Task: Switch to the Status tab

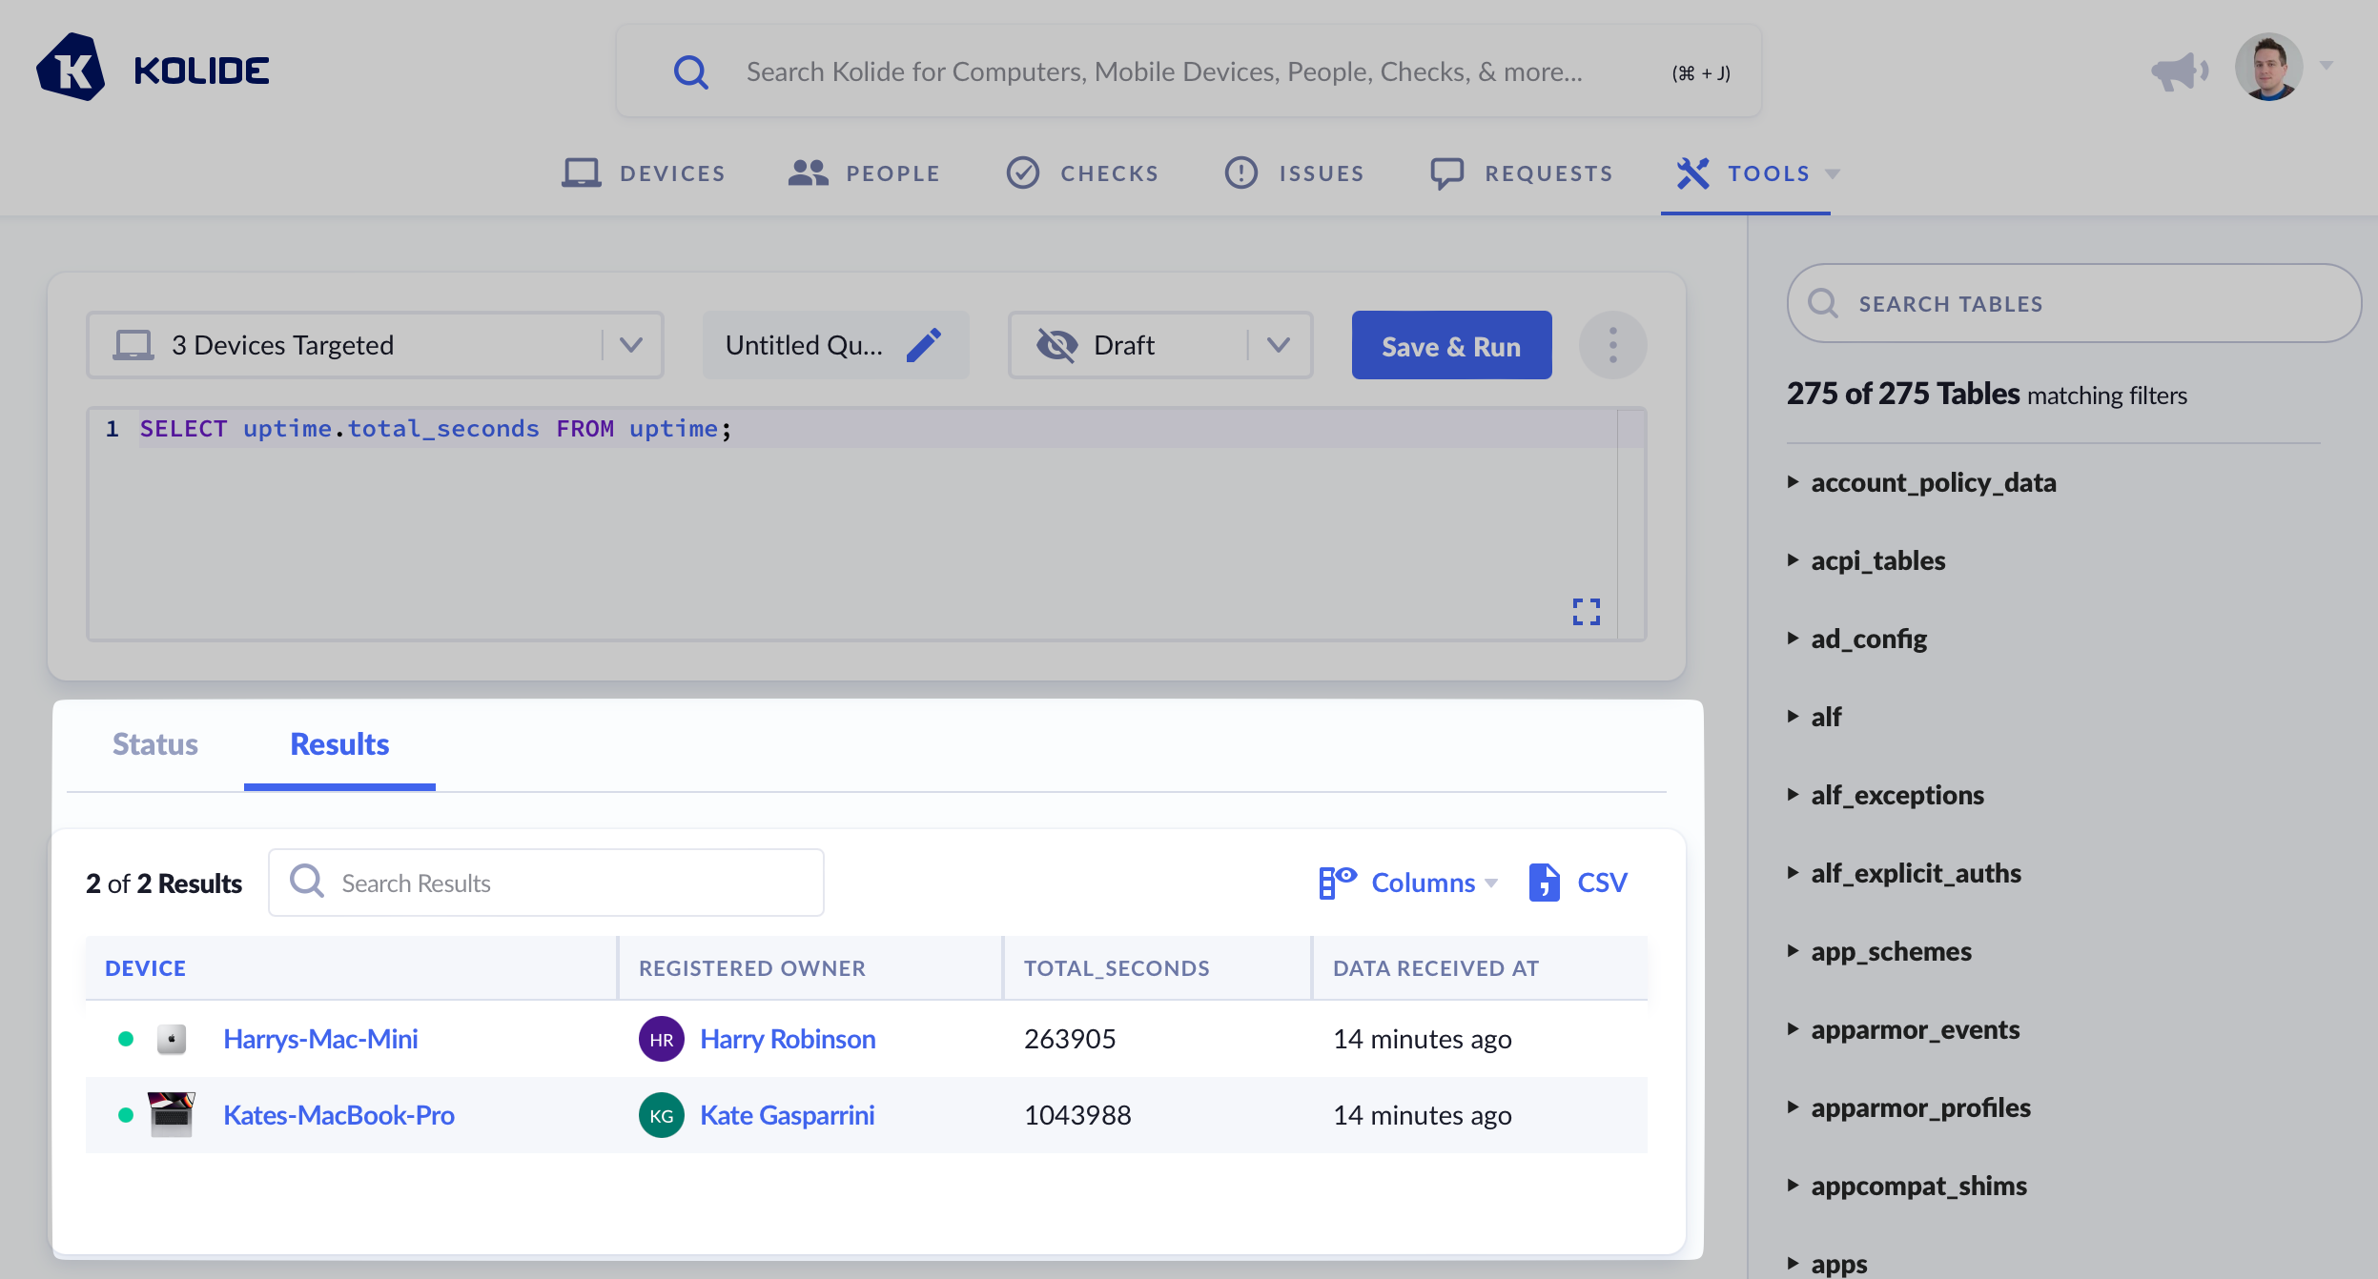Action: 154,743
